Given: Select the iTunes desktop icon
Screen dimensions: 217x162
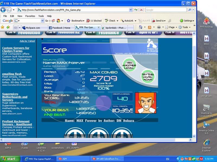Looking at the screenshot, I should (25, 146).
